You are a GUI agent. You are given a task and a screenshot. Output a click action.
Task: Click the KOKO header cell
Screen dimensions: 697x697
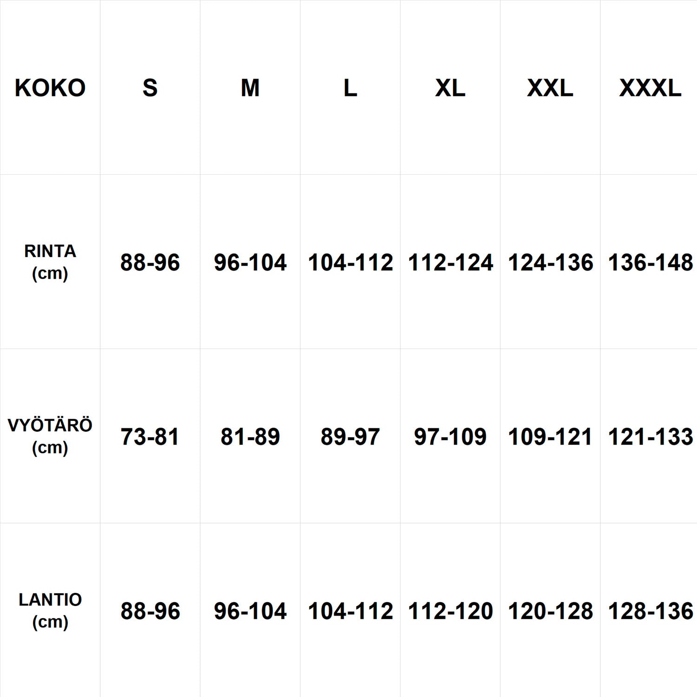[x=50, y=88]
